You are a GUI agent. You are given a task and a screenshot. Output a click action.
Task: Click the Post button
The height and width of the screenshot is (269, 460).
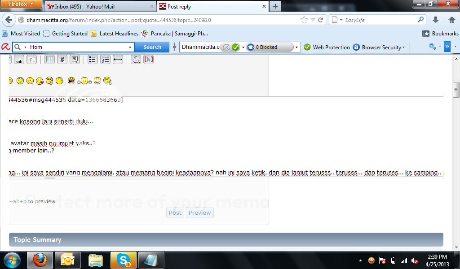tap(175, 213)
